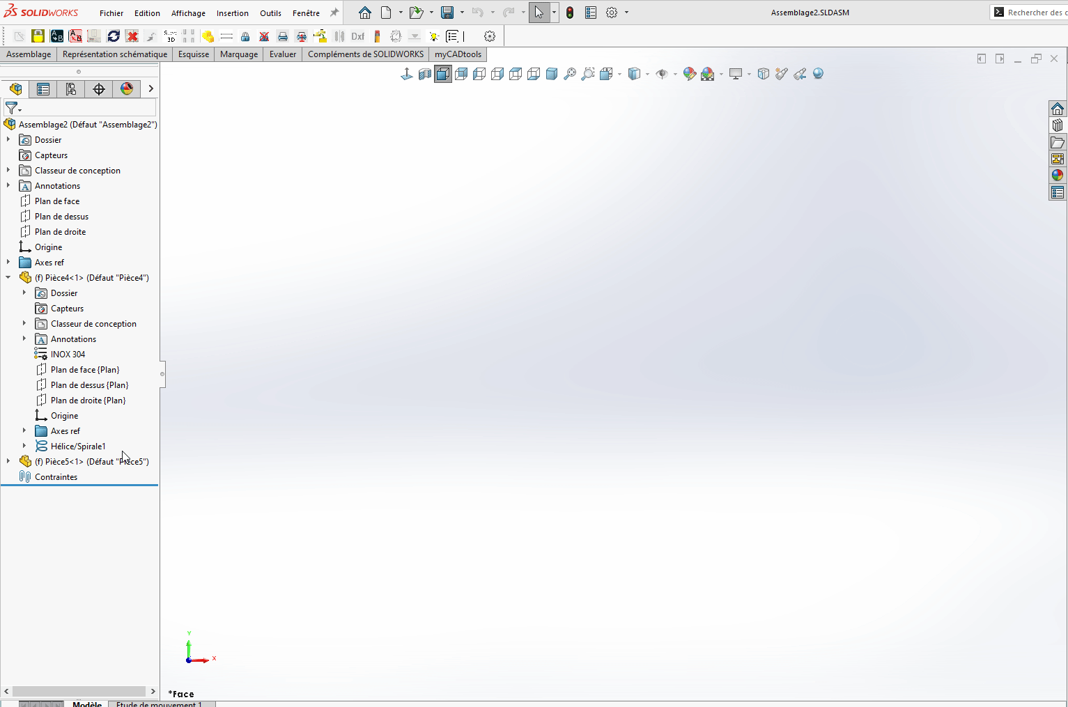Save with the floppy disk icon
The image size is (1068, 707).
click(x=447, y=13)
